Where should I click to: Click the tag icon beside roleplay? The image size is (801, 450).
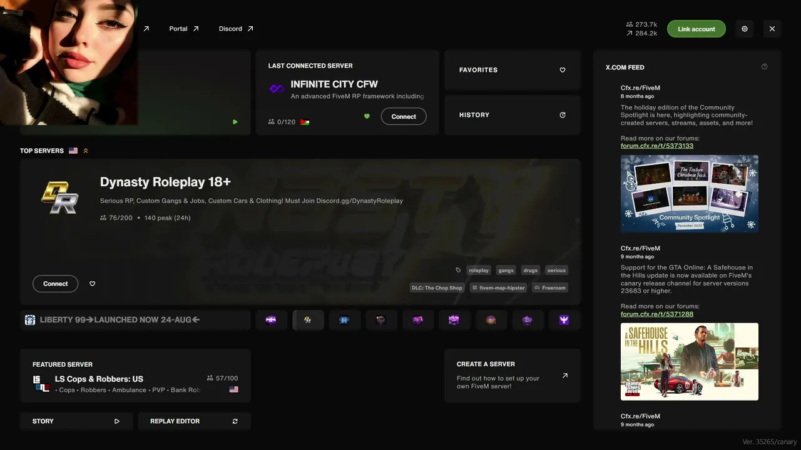pyautogui.click(x=458, y=271)
